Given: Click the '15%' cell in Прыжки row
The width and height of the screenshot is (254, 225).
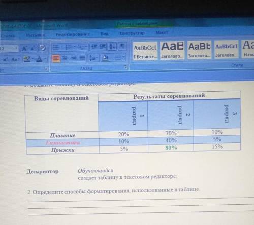Looking at the screenshot, I should pyautogui.click(x=217, y=146).
